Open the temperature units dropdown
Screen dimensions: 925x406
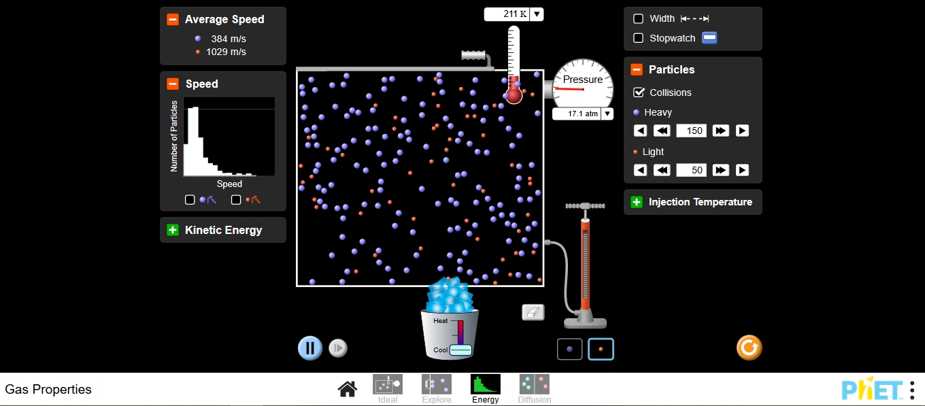pos(537,14)
